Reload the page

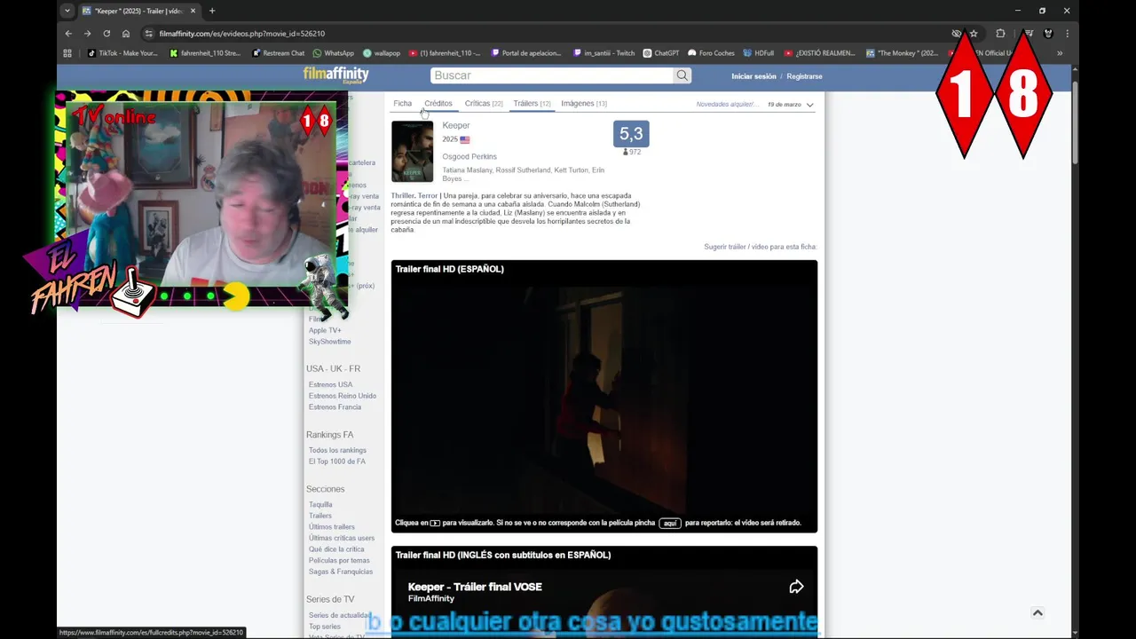click(106, 34)
